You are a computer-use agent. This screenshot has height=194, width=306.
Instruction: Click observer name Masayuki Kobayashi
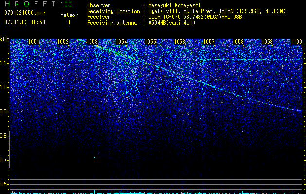click(x=175, y=5)
